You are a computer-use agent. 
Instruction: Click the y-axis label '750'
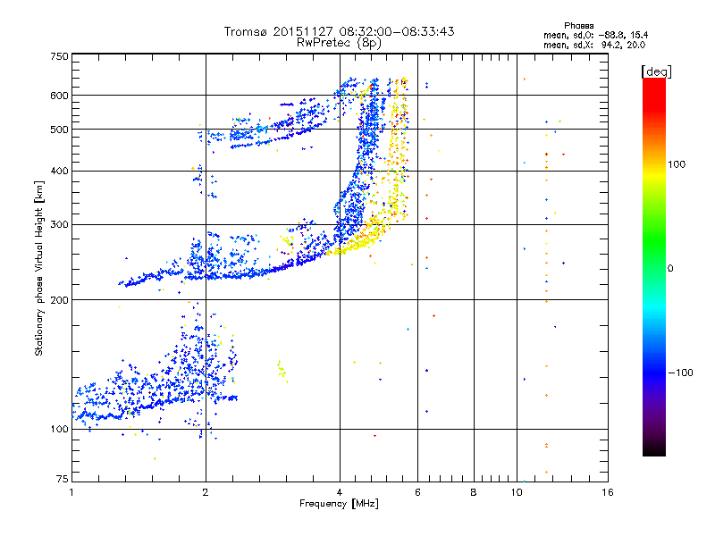coord(59,56)
